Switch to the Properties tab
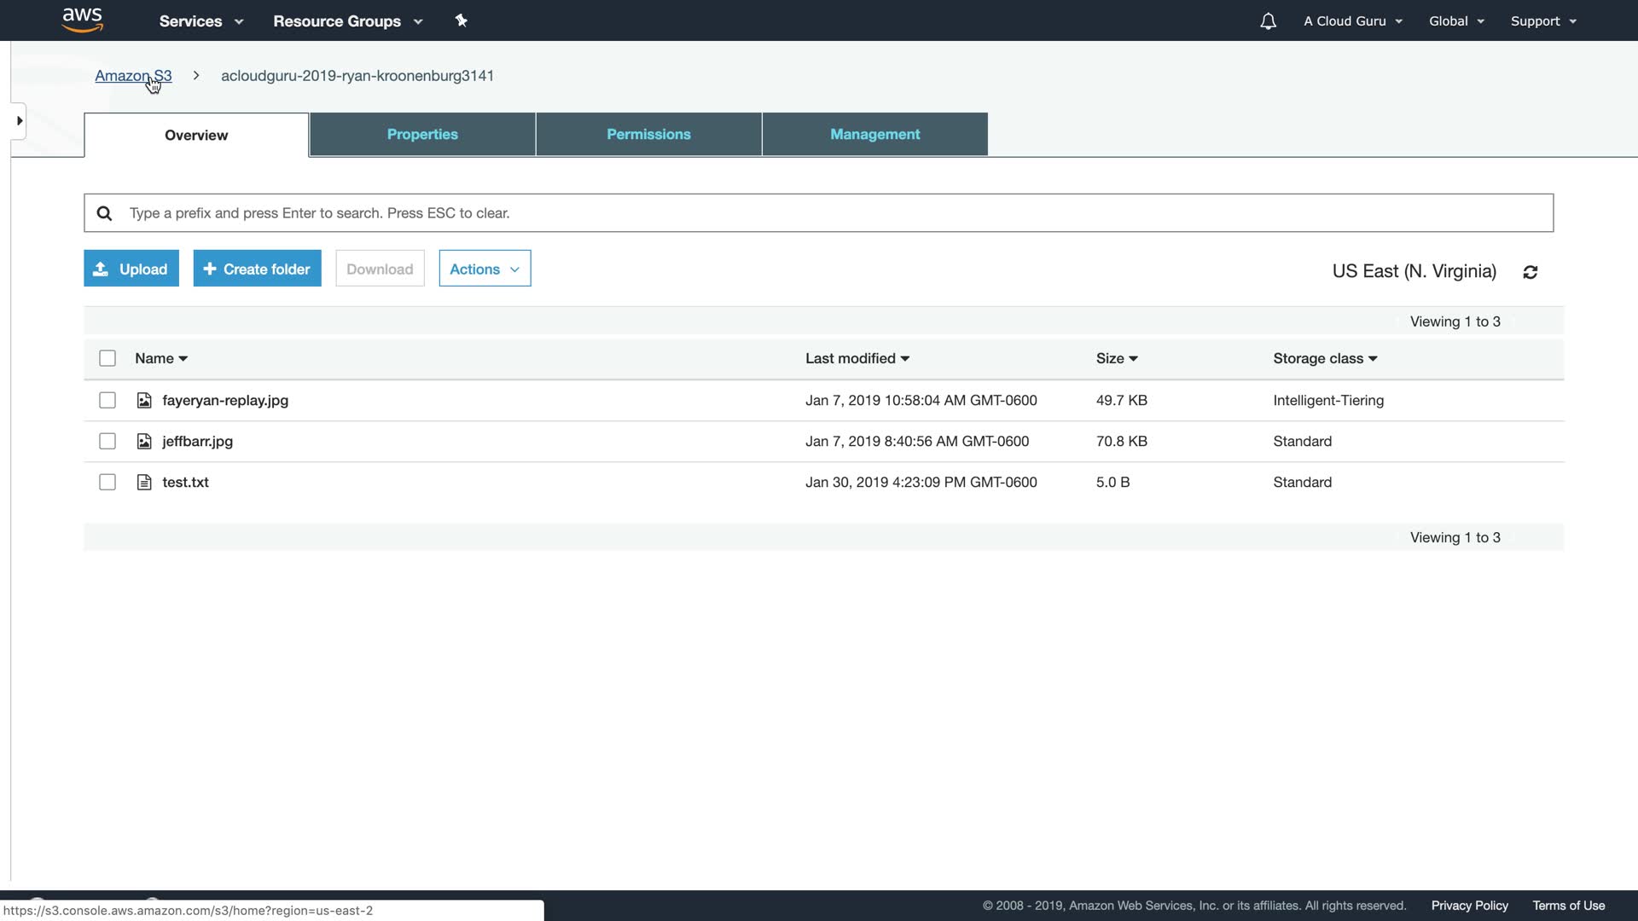 tap(422, 134)
